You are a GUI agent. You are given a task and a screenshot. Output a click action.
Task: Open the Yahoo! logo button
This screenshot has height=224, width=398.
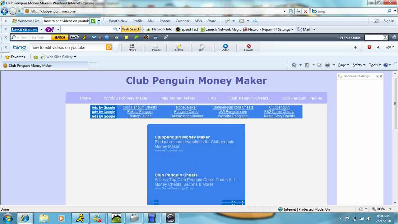click(x=50, y=29)
